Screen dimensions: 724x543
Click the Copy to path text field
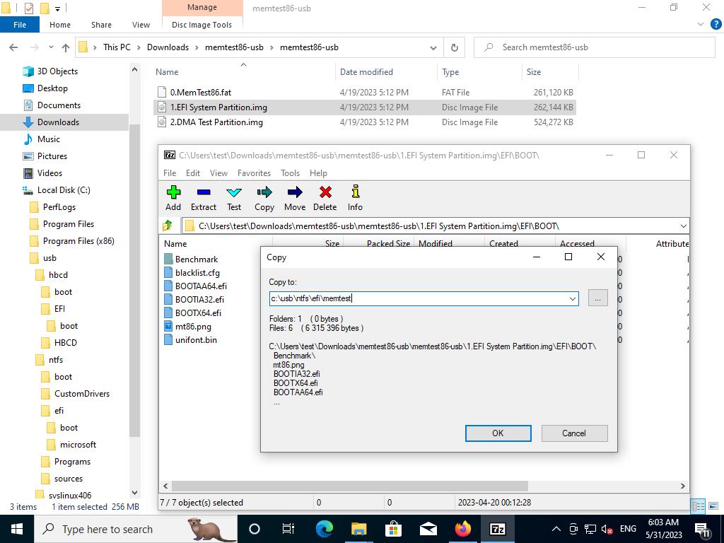tap(417, 298)
